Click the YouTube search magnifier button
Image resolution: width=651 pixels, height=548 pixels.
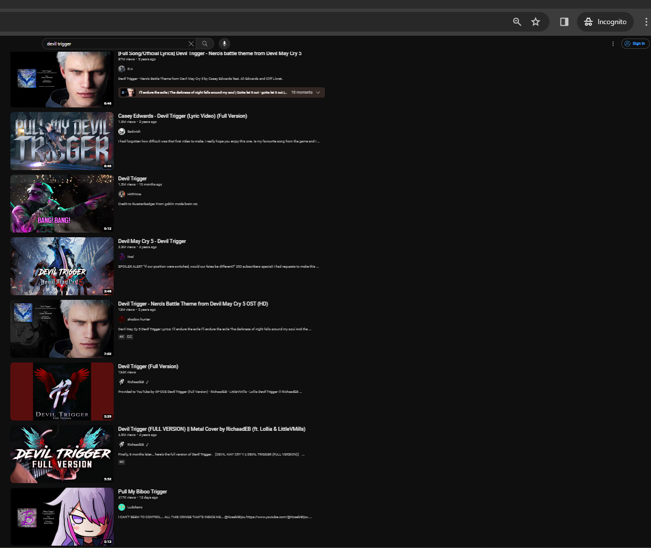[x=205, y=44]
